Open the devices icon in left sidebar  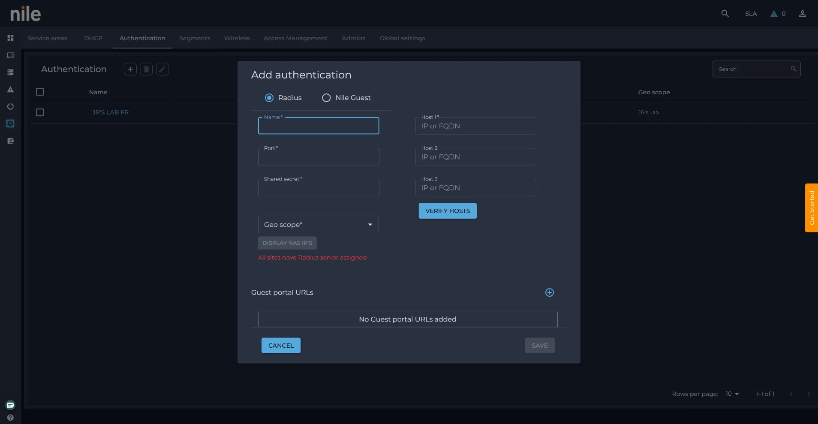click(x=10, y=55)
